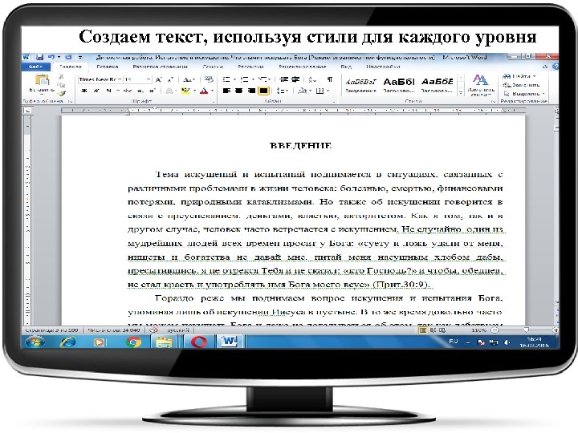Open the font size 14 dropdown
The image size is (578, 433).
click(x=149, y=79)
